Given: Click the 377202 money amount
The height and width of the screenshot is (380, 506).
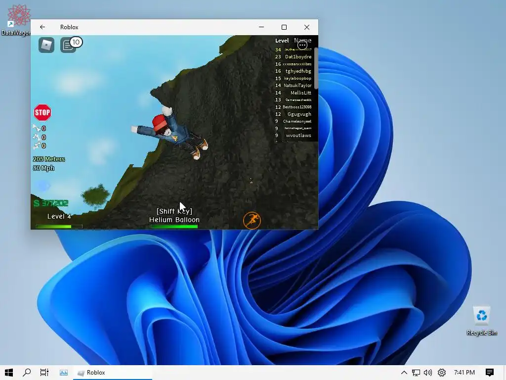Looking at the screenshot, I should point(55,203).
